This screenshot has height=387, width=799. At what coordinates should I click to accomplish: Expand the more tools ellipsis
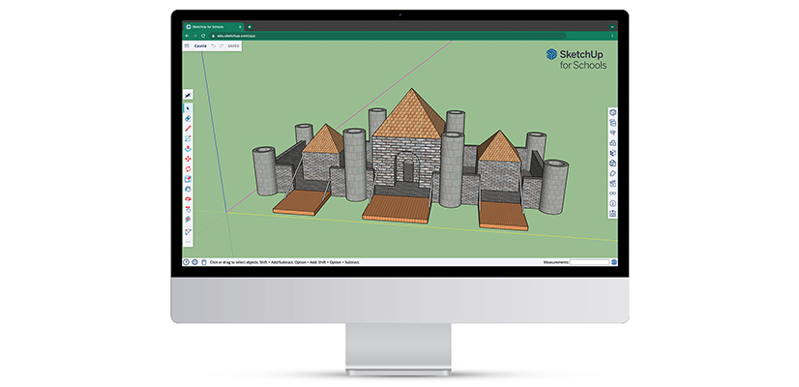188,241
